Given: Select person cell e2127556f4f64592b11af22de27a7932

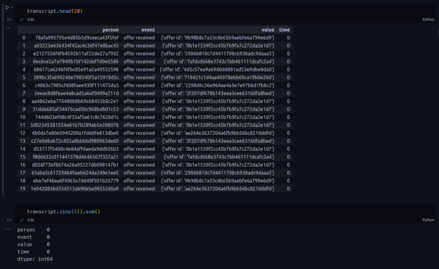Looking at the screenshot, I should pos(76,53).
